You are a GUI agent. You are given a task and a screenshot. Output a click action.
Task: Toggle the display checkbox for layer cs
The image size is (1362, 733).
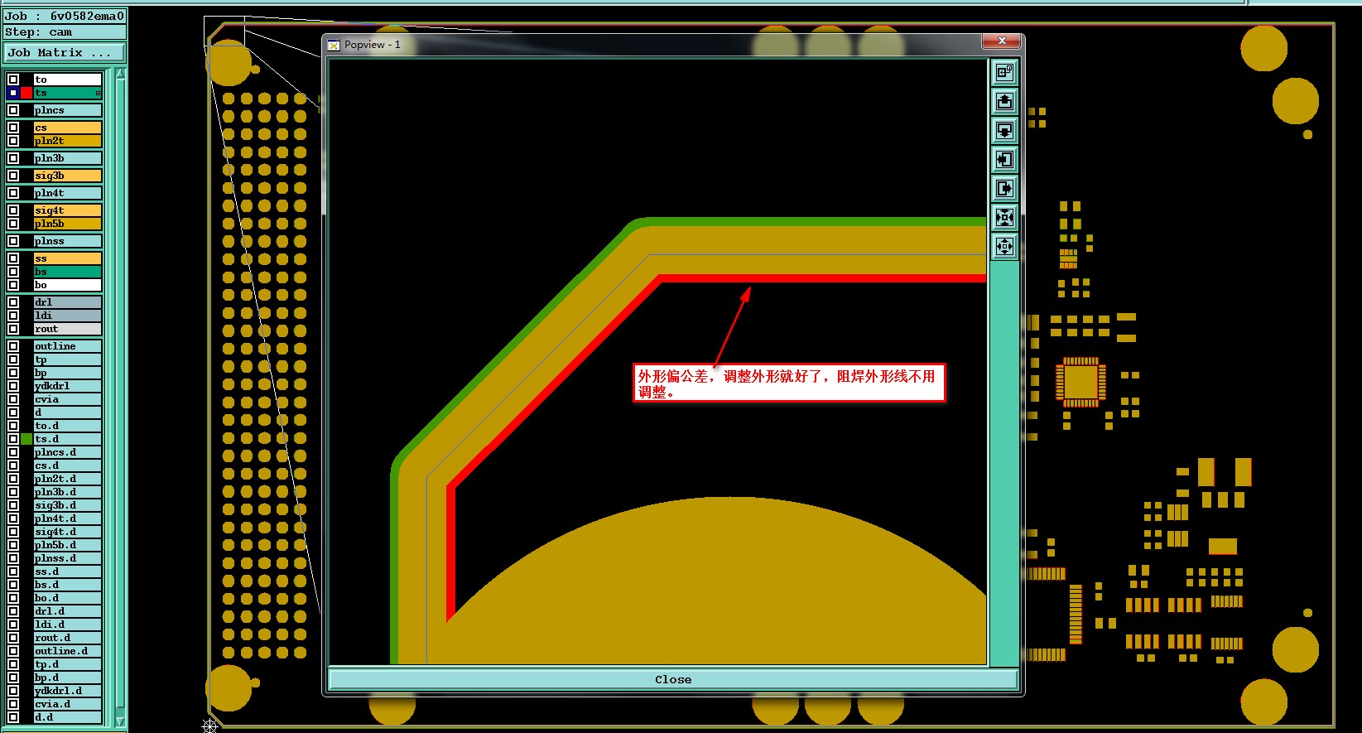[13, 128]
